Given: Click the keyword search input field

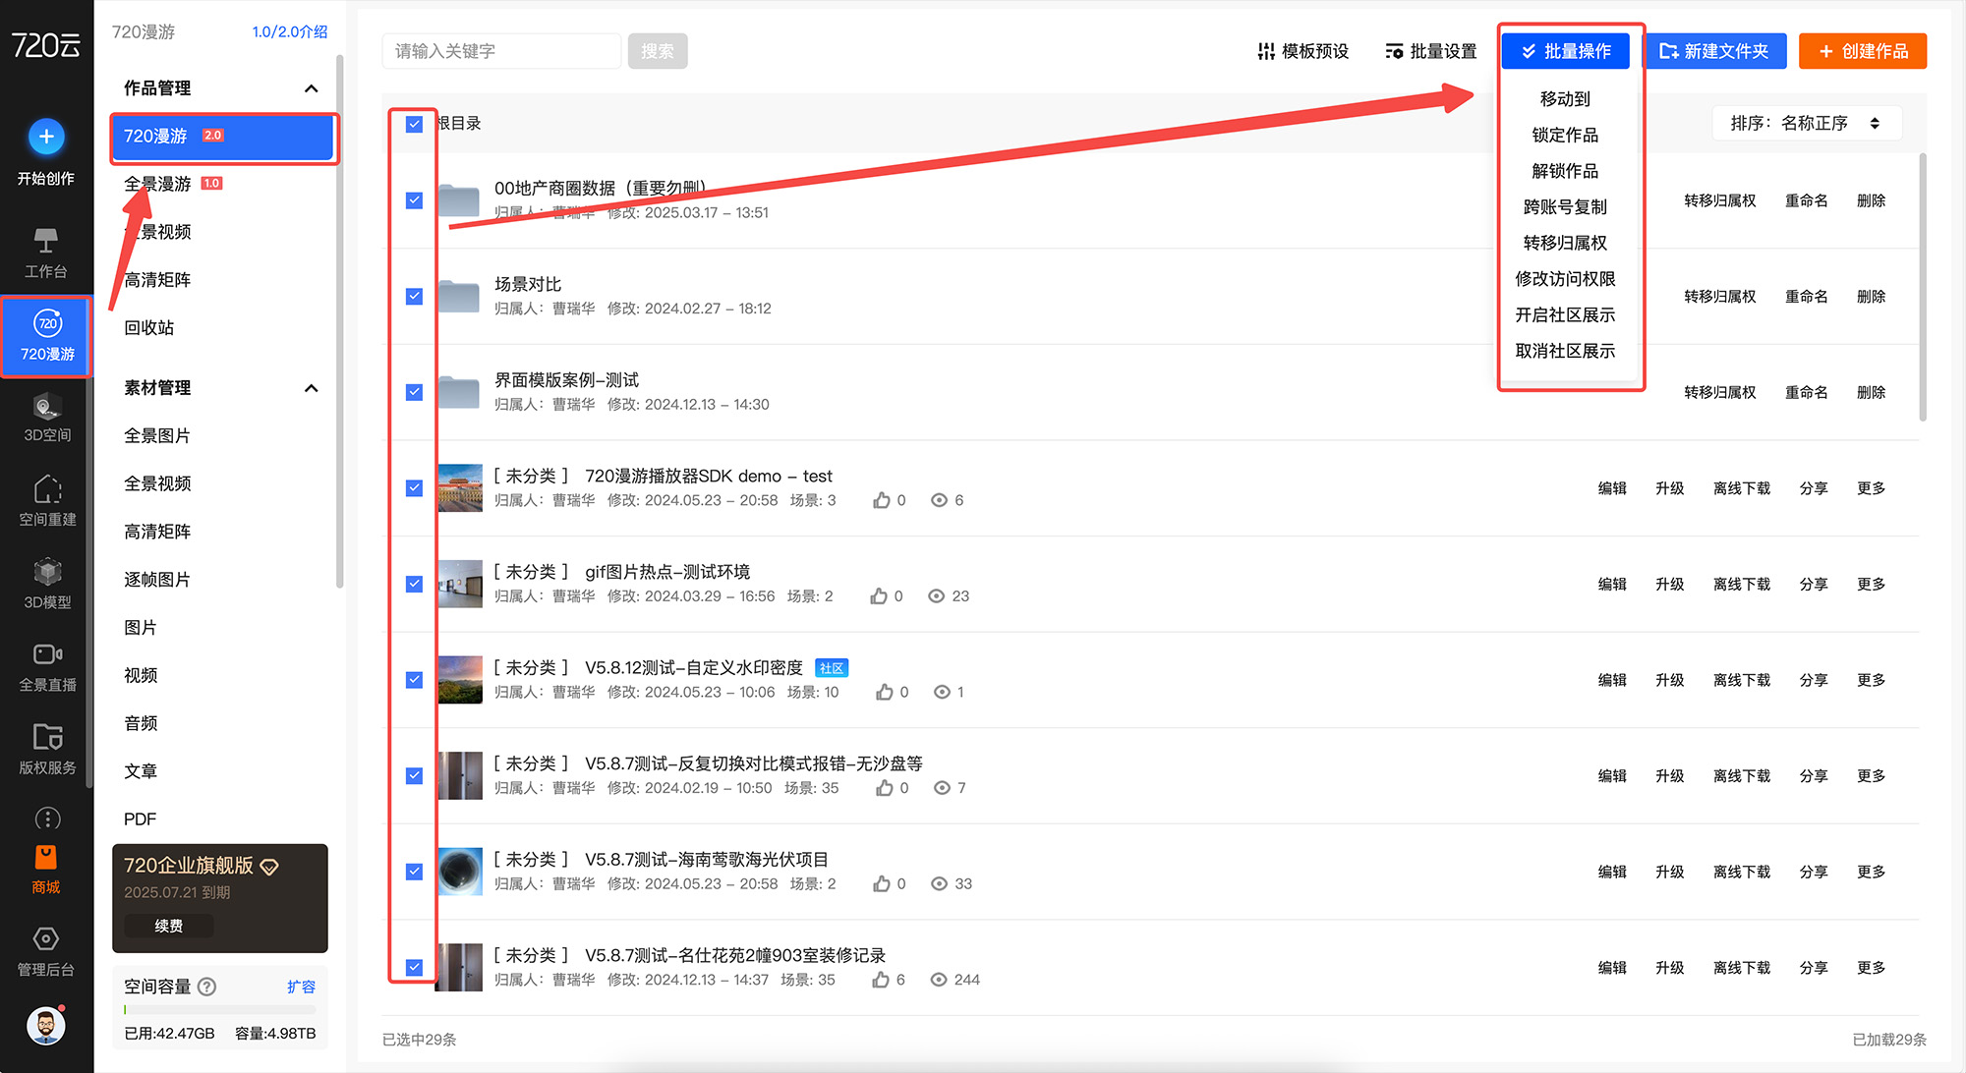Looking at the screenshot, I should (x=501, y=51).
